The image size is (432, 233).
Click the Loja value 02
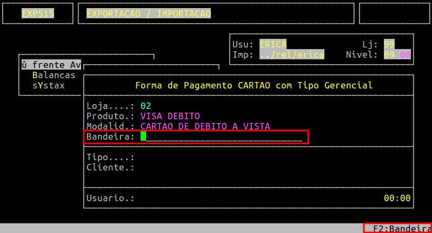pyautogui.click(x=145, y=106)
